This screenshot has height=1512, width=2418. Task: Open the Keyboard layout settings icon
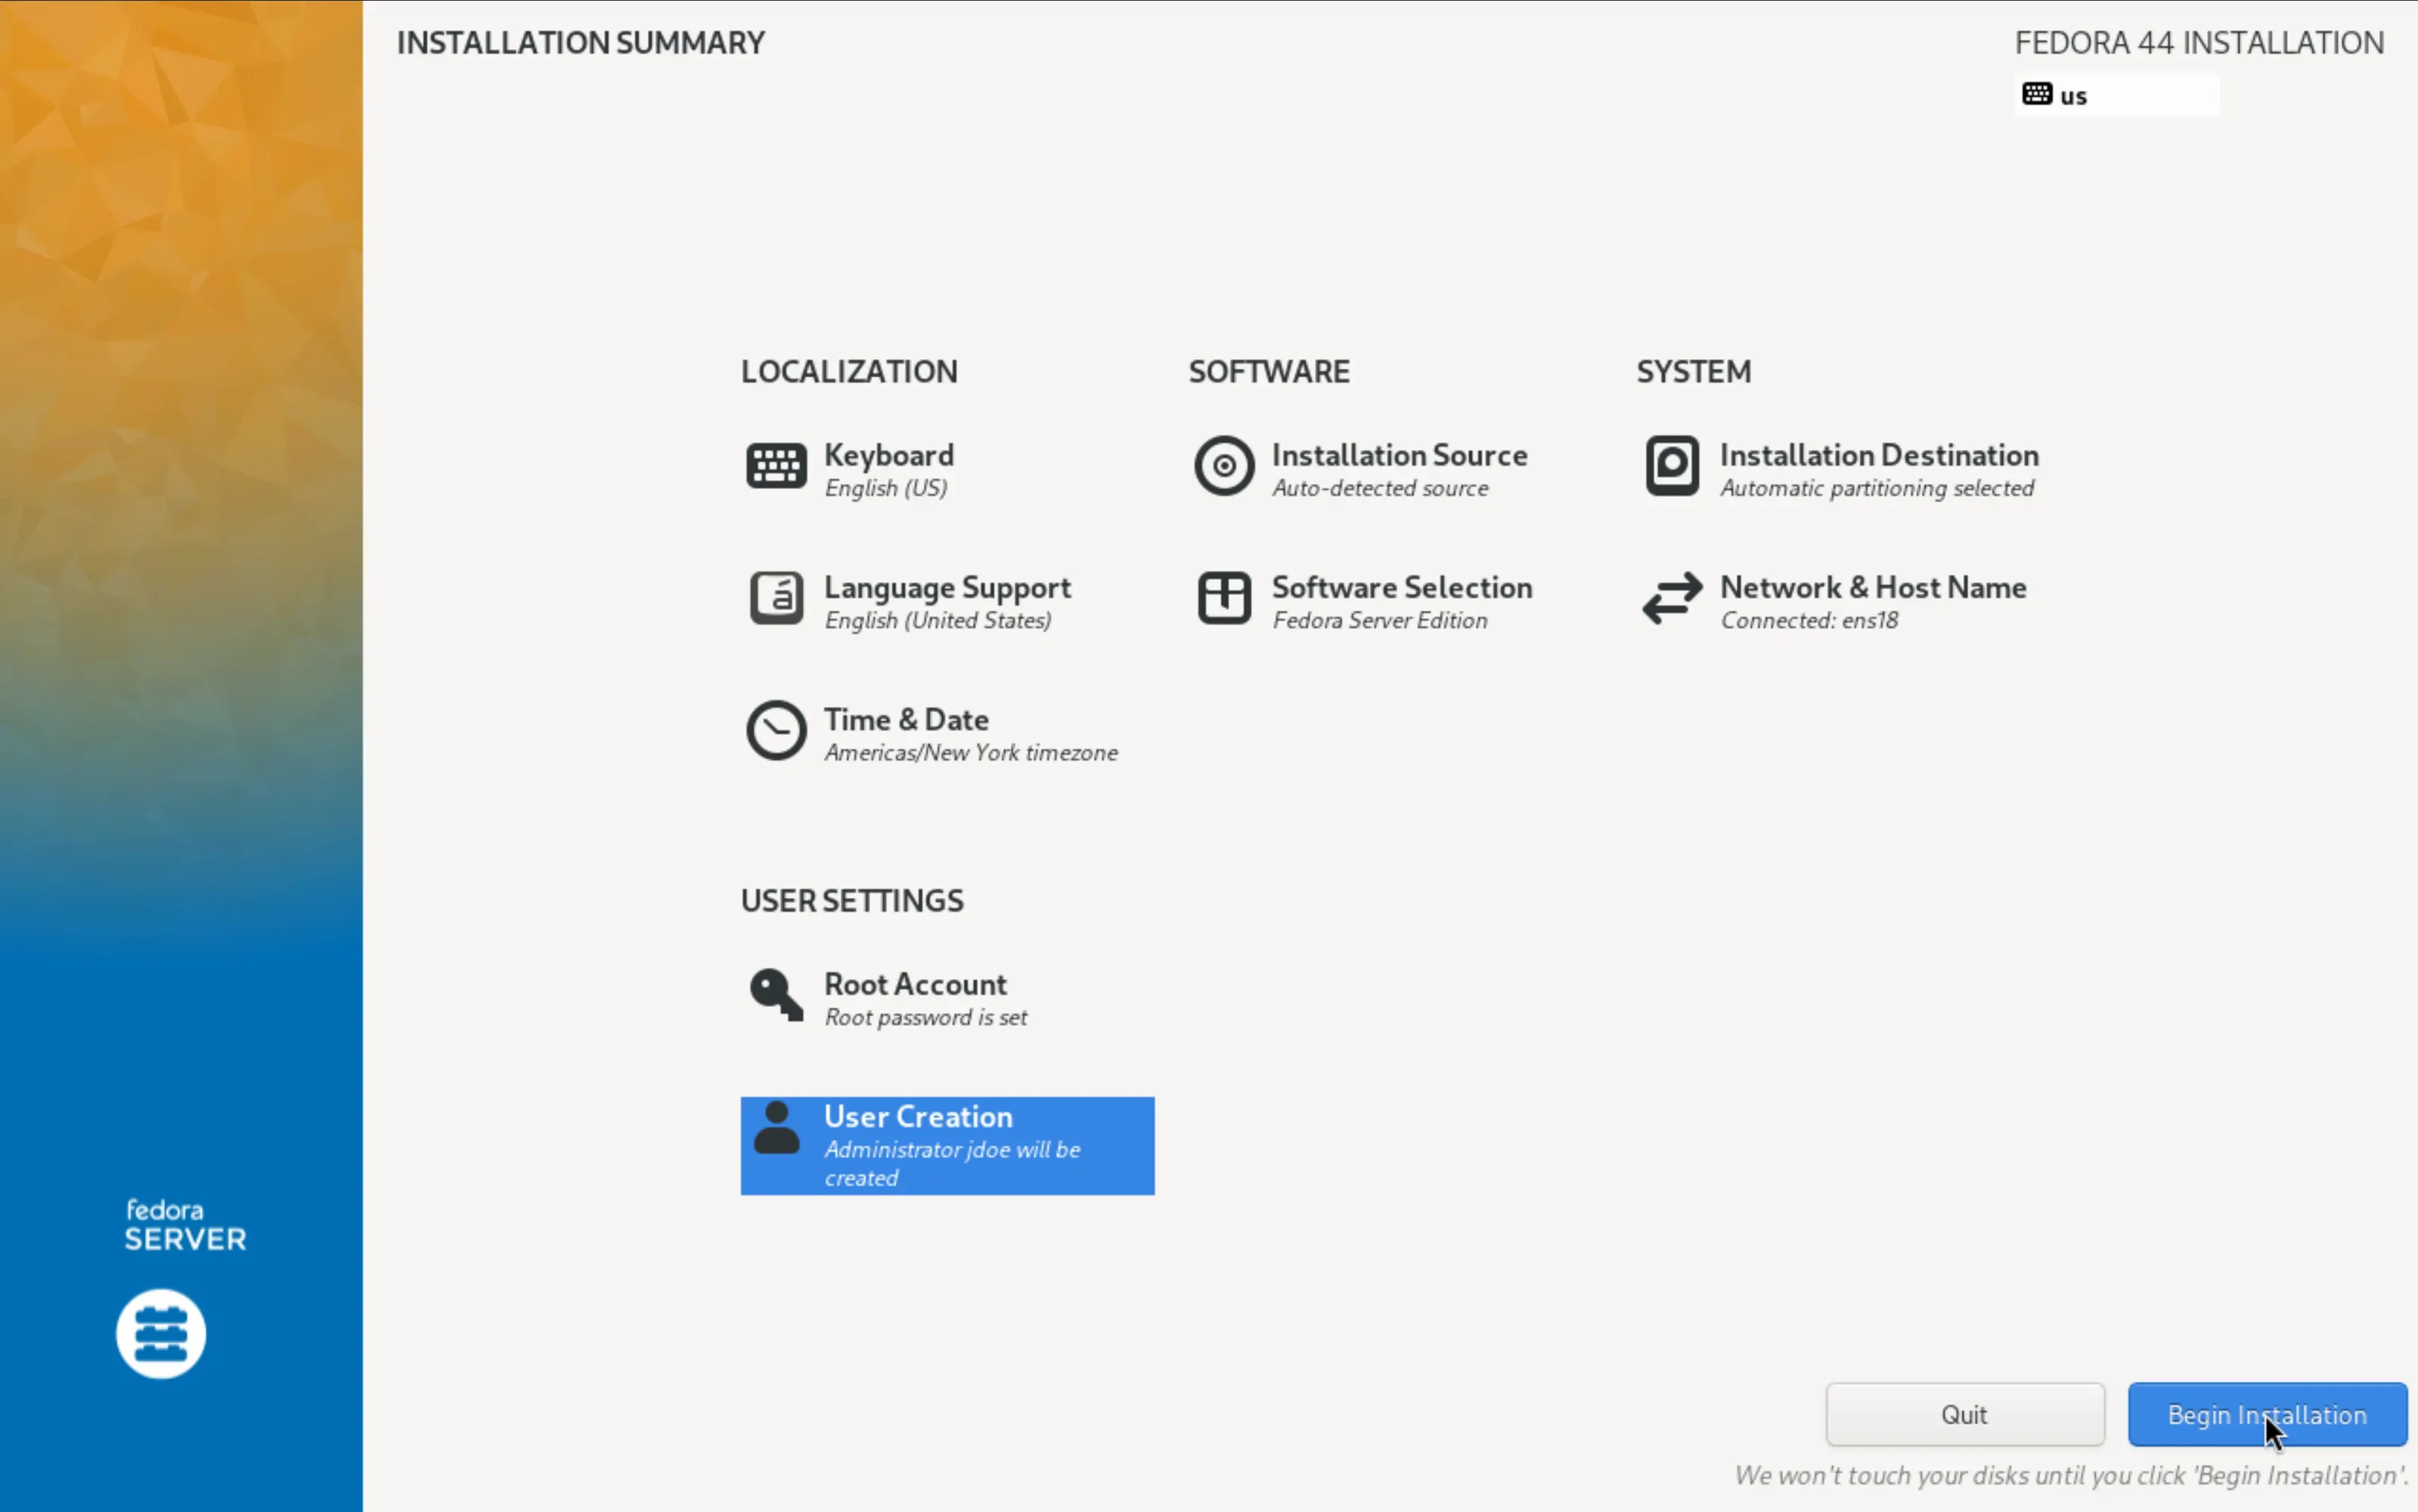pyautogui.click(x=776, y=466)
